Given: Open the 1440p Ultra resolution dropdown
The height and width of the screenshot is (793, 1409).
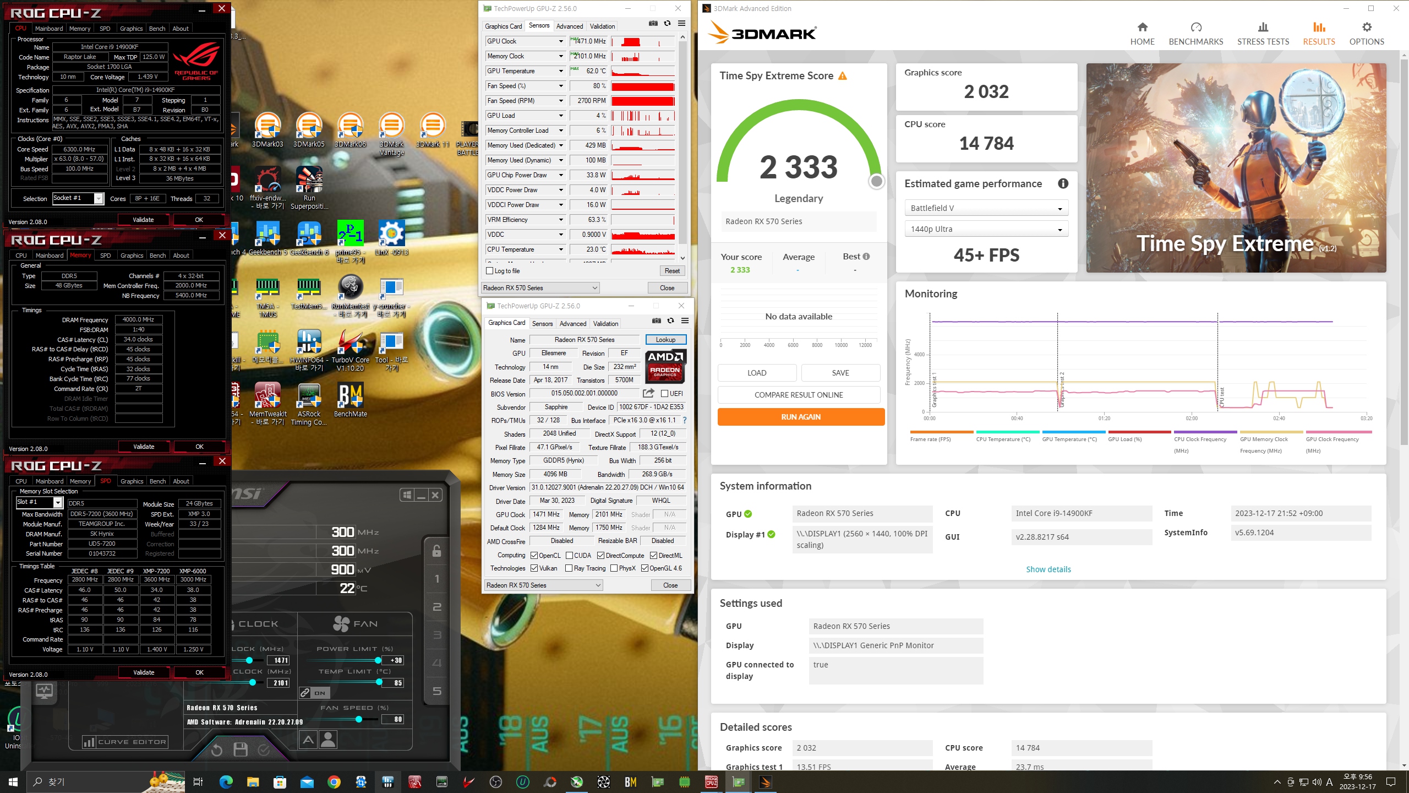Looking at the screenshot, I should [986, 229].
